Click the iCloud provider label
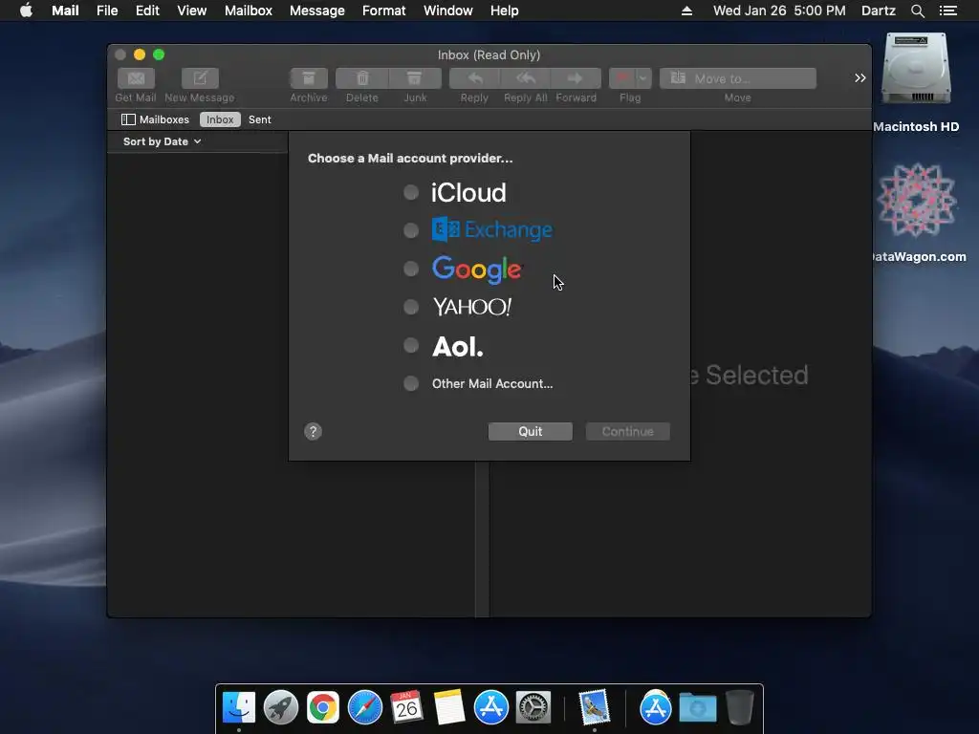Image resolution: width=979 pixels, height=734 pixels. (468, 192)
